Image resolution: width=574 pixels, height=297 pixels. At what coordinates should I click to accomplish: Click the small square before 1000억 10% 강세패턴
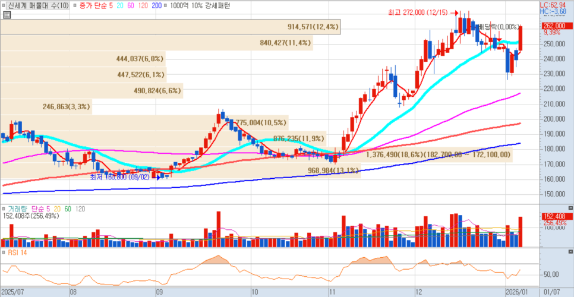[x=165, y=5]
